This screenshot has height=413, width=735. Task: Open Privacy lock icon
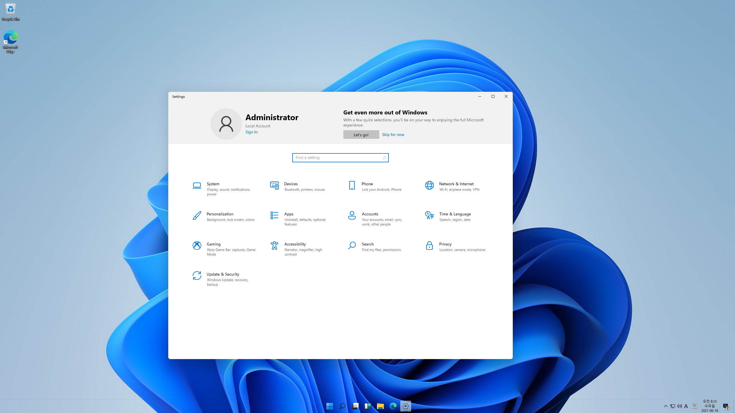[x=429, y=246]
